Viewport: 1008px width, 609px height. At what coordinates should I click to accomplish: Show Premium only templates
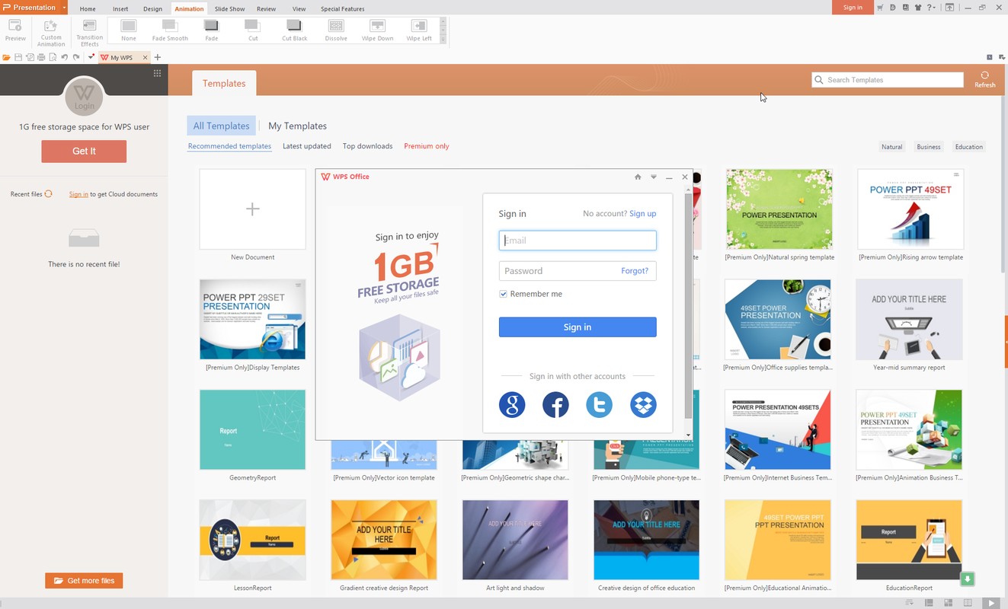427,146
